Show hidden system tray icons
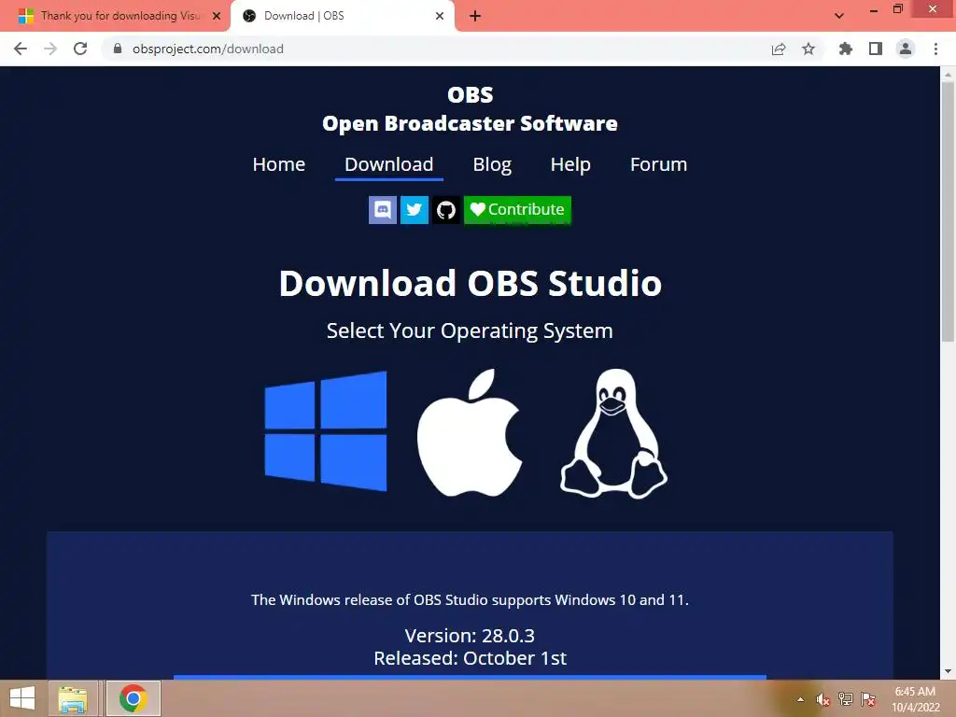Viewport: 956px width, 717px height. [x=800, y=699]
